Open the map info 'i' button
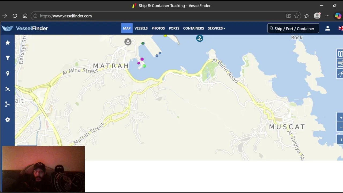This screenshot has width=343, height=193. click(341, 139)
